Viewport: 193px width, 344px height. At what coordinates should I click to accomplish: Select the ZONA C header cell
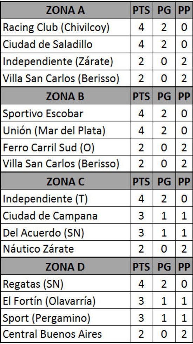click(65, 181)
